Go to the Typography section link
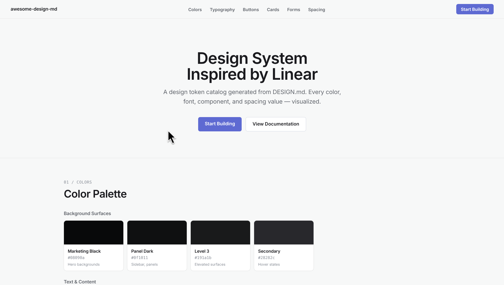Image resolution: width=504 pixels, height=285 pixels. [222, 10]
